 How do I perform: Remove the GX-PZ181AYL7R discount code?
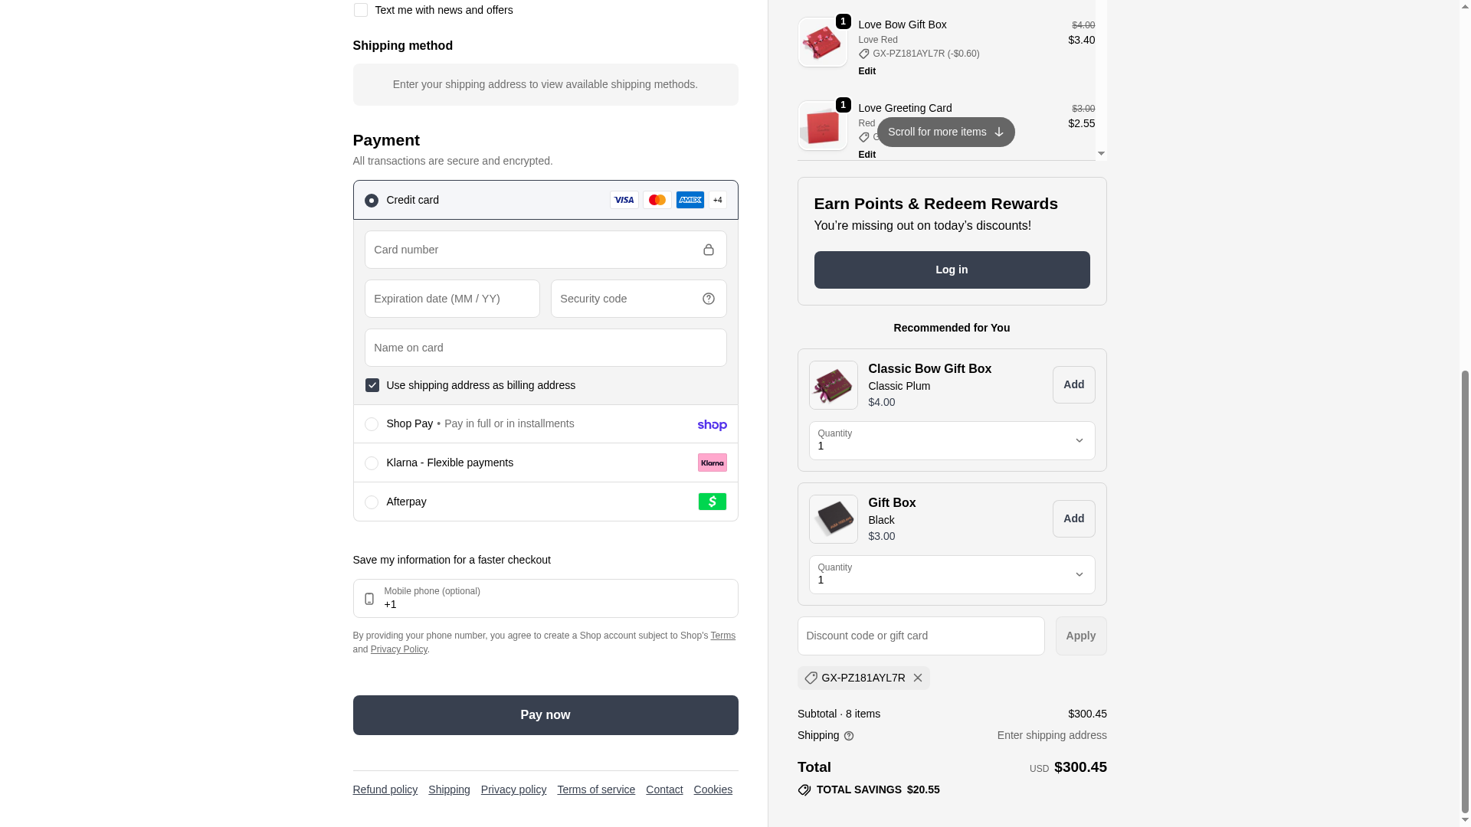coord(917,678)
